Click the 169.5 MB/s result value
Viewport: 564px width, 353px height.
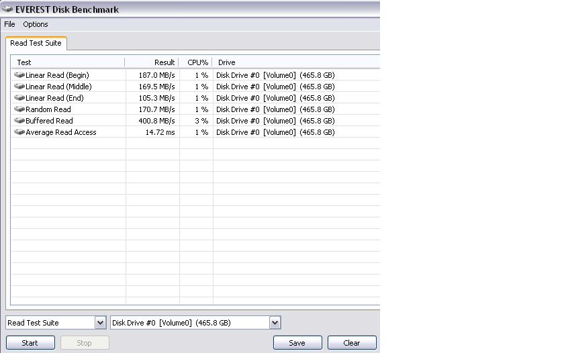coord(157,87)
